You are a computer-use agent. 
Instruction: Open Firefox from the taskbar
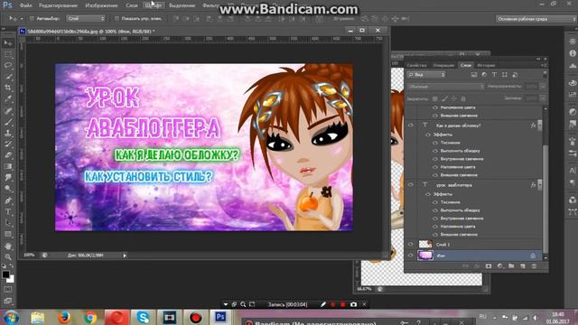tap(64, 317)
